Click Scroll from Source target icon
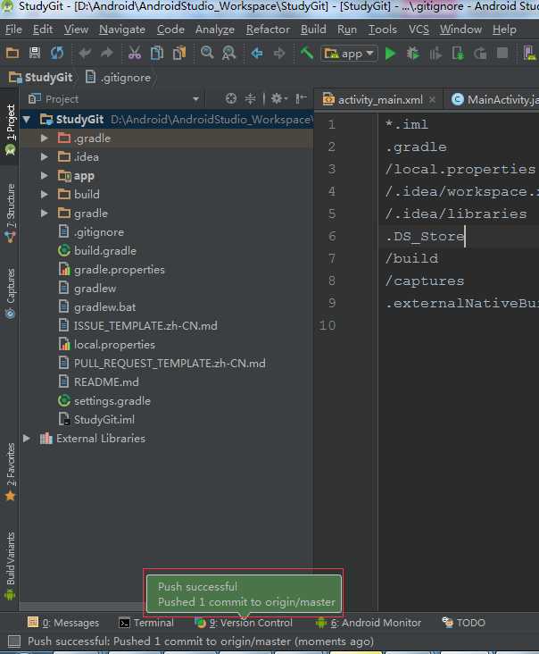539x654 pixels. click(x=231, y=99)
